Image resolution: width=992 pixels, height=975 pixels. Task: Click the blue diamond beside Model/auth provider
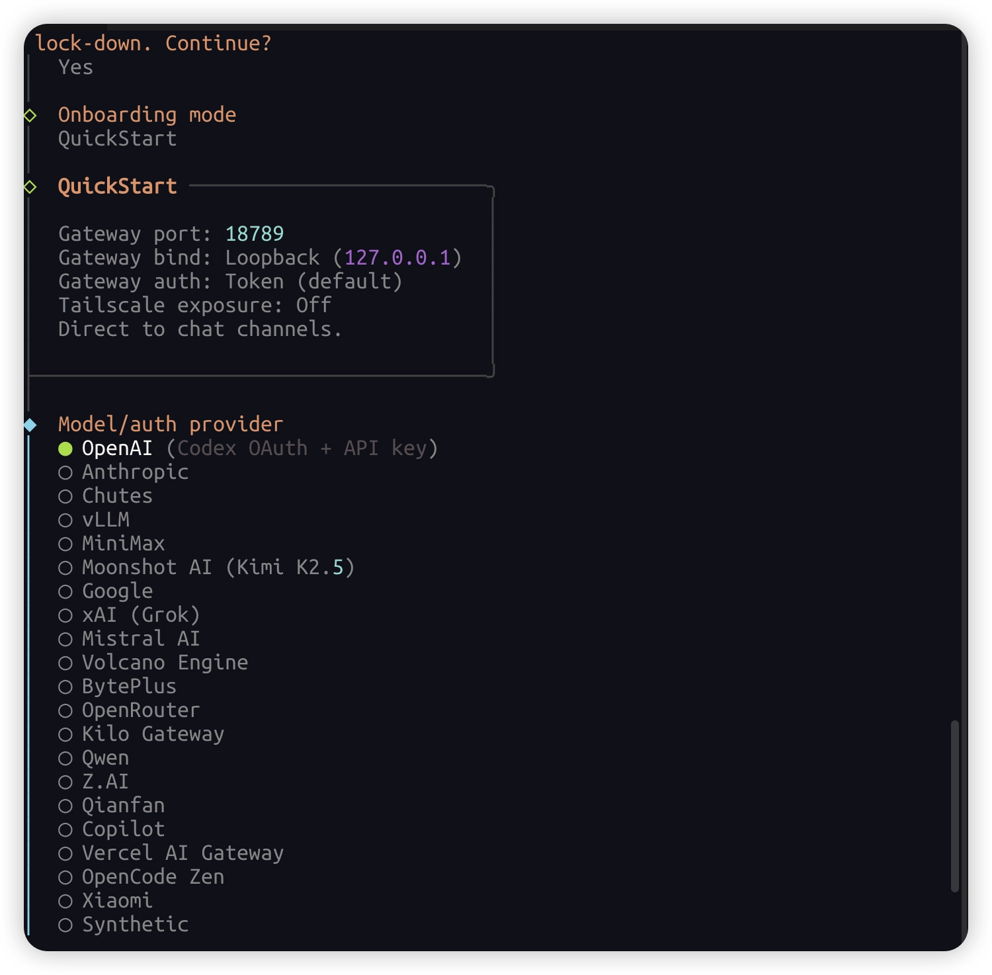(30, 425)
